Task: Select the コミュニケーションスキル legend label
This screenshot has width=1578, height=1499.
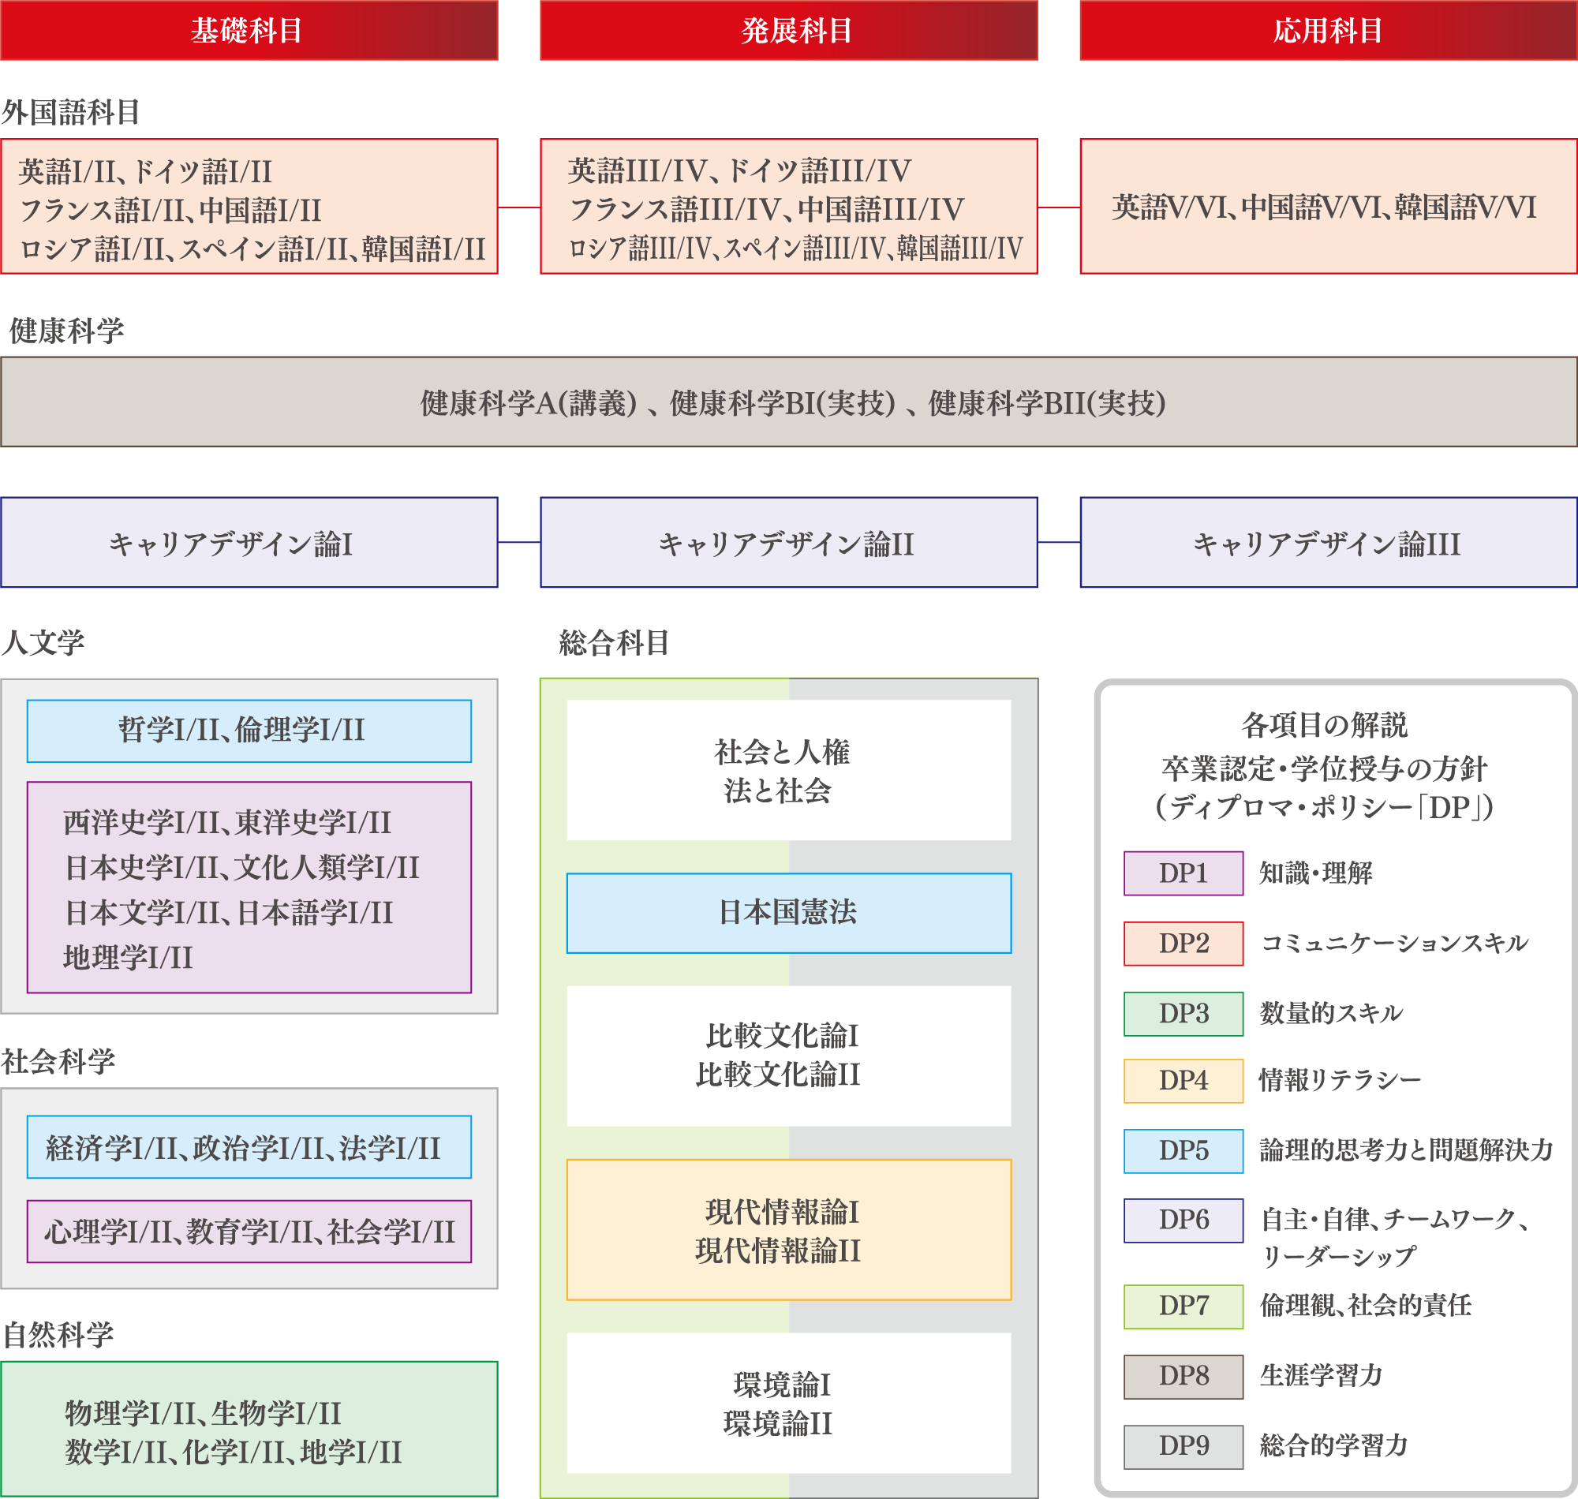Action: [1394, 944]
